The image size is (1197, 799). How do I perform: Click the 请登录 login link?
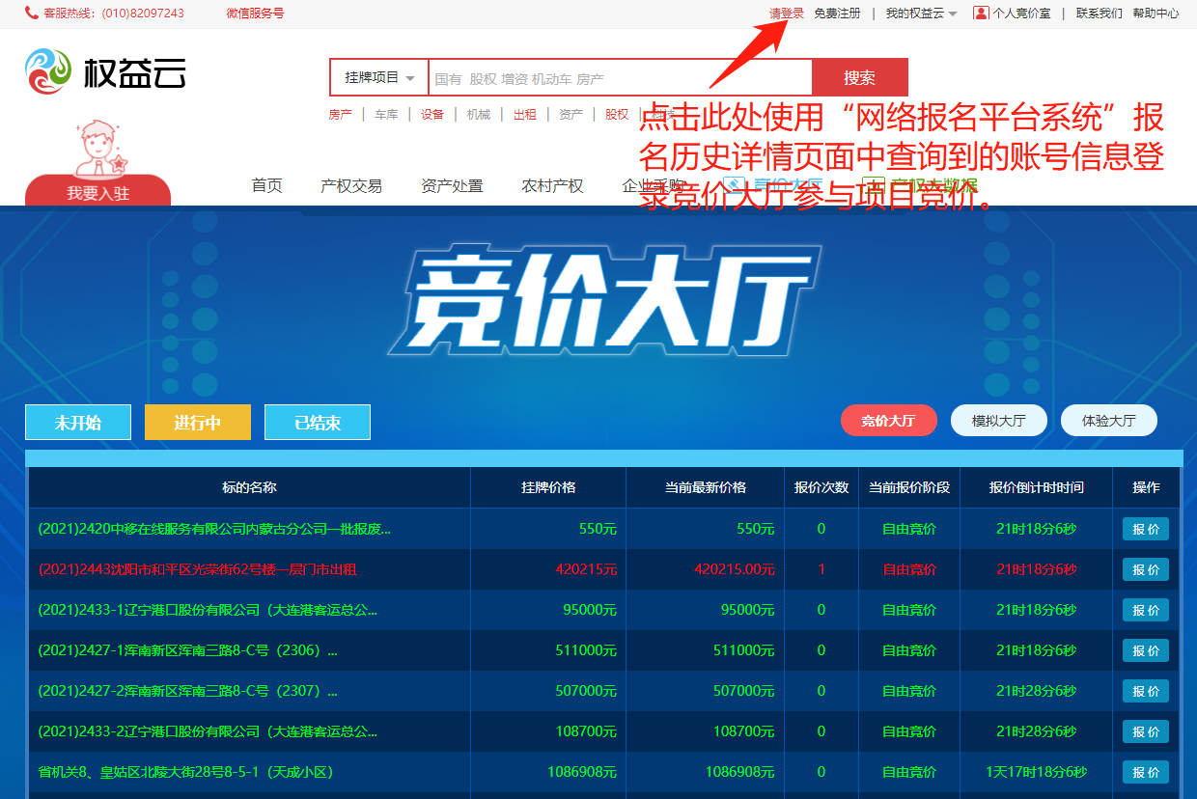(786, 14)
